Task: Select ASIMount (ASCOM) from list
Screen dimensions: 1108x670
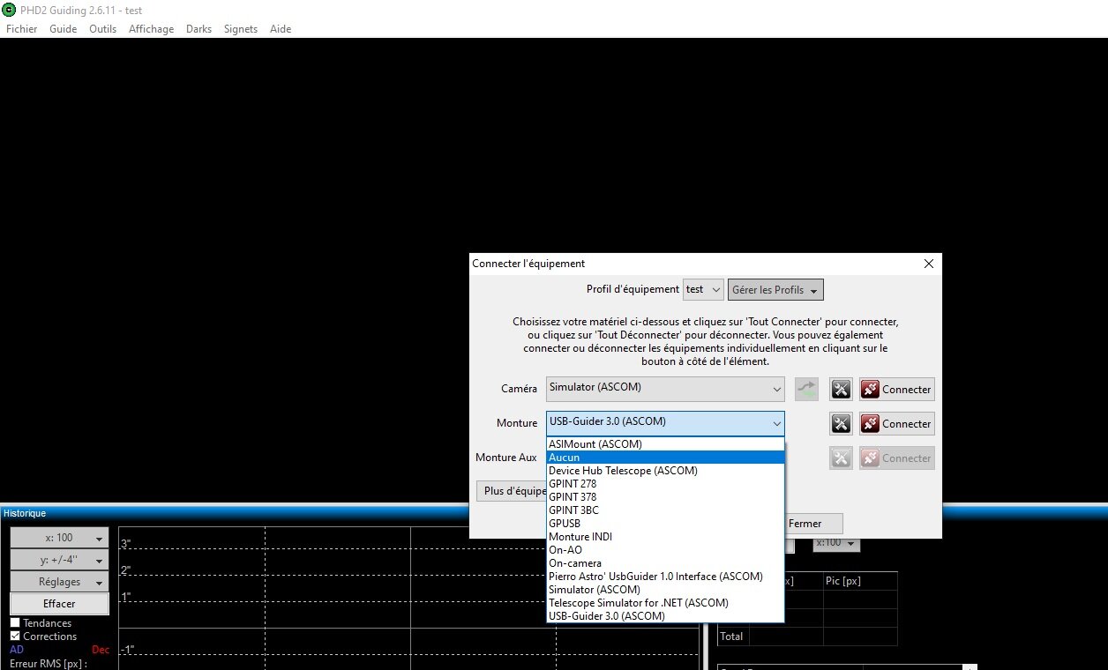Action: click(x=665, y=444)
